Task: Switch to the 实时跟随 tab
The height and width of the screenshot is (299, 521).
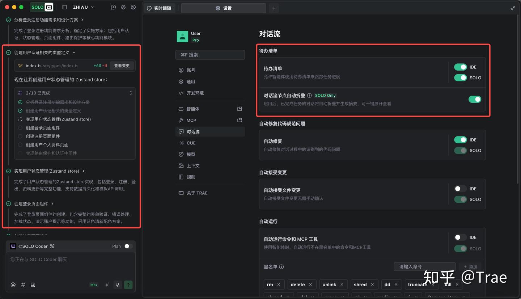Action: pyautogui.click(x=159, y=8)
